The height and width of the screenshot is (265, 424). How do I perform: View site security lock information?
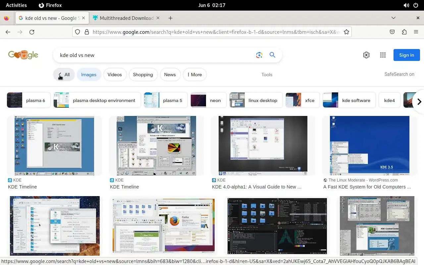click(87, 32)
